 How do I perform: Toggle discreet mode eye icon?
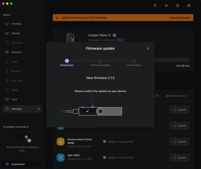tap(166, 6)
